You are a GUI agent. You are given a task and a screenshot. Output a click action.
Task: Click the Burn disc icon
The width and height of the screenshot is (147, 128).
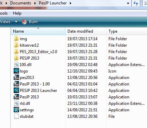pos(24,22)
